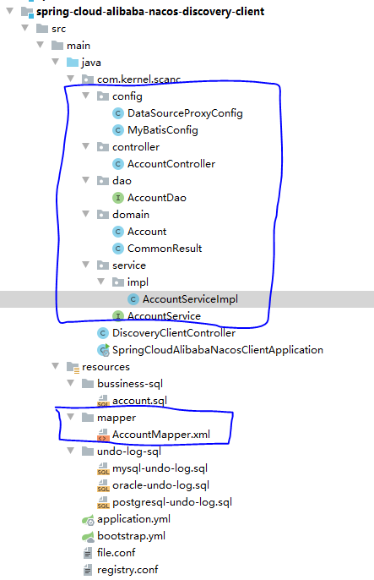Image resolution: width=374 pixels, height=580 pixels.
Task: Select the AccountDao interface name
Action: (x=157, y=198)
